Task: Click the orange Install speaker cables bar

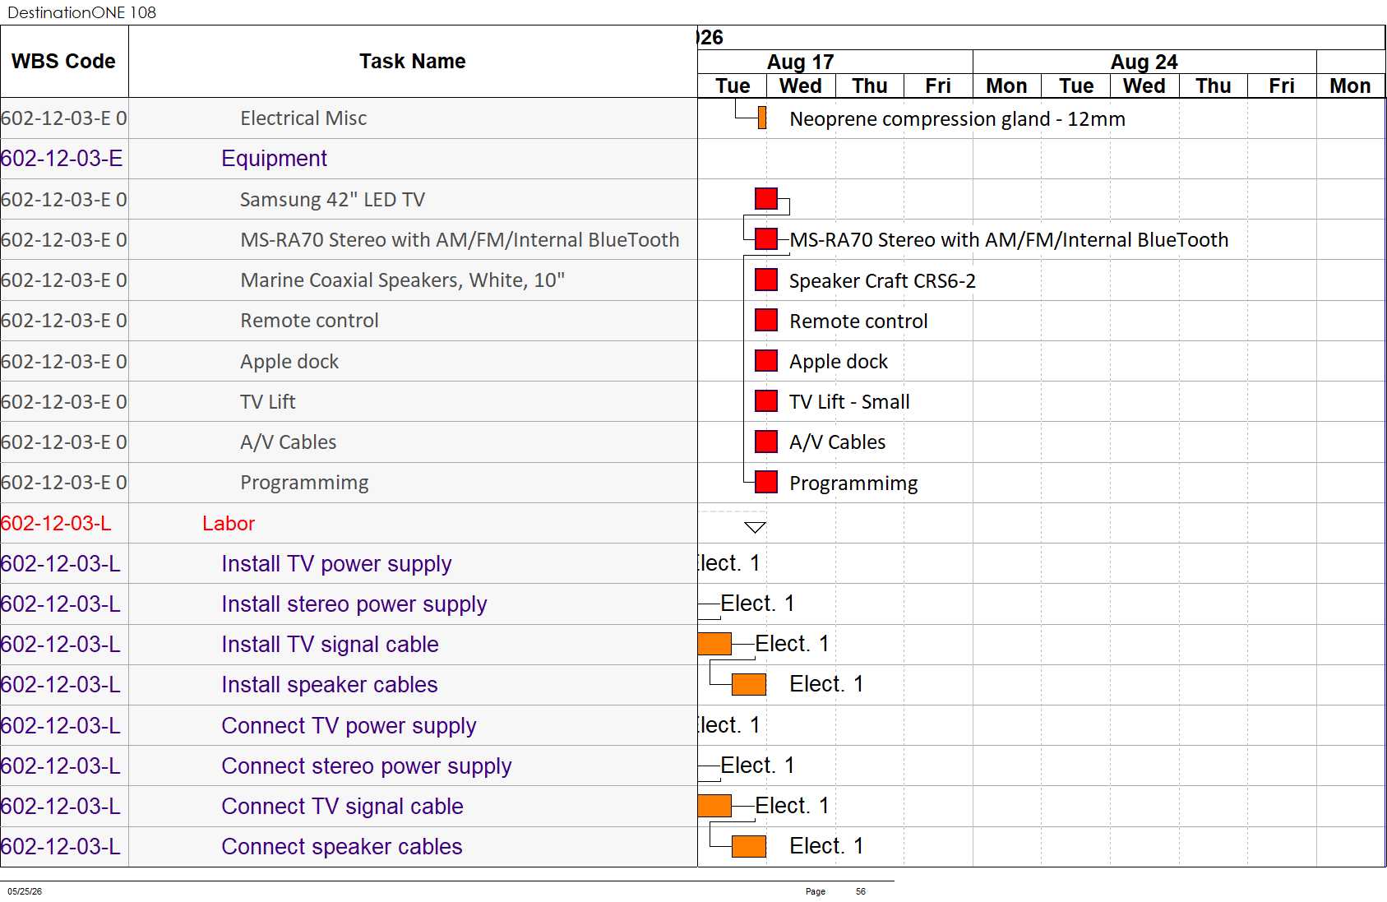Action: coord(748,684)
